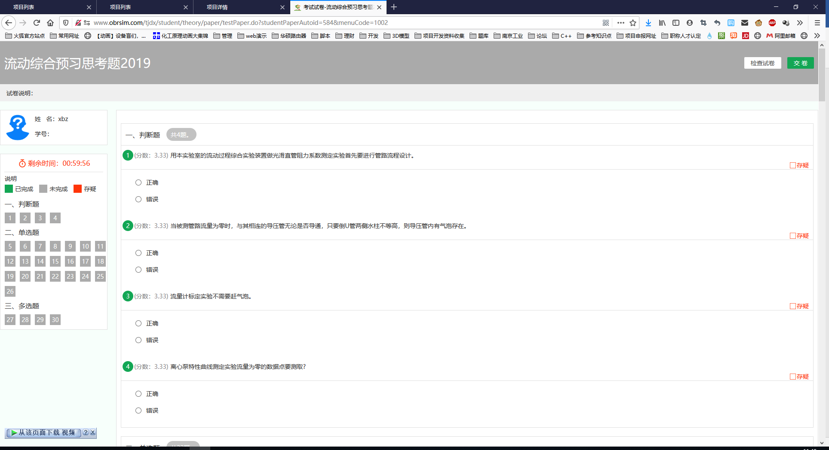Jump to question 26 in navigator
829x450 pixels.
coord(10,292)
